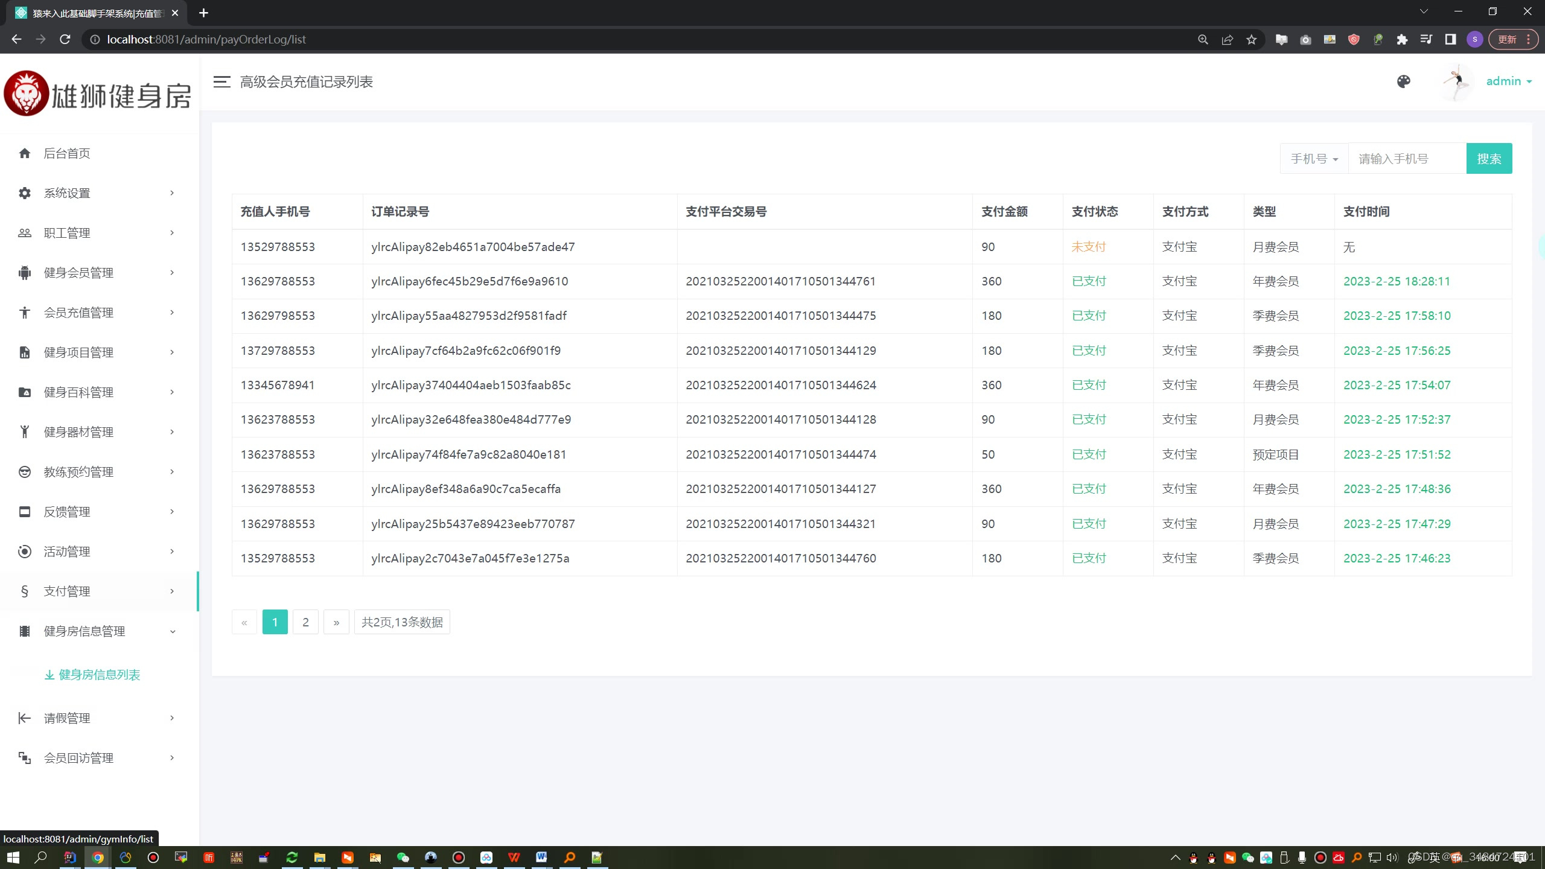
Task: Bookmark the page with the star icon
Action: pos(1251,40)
